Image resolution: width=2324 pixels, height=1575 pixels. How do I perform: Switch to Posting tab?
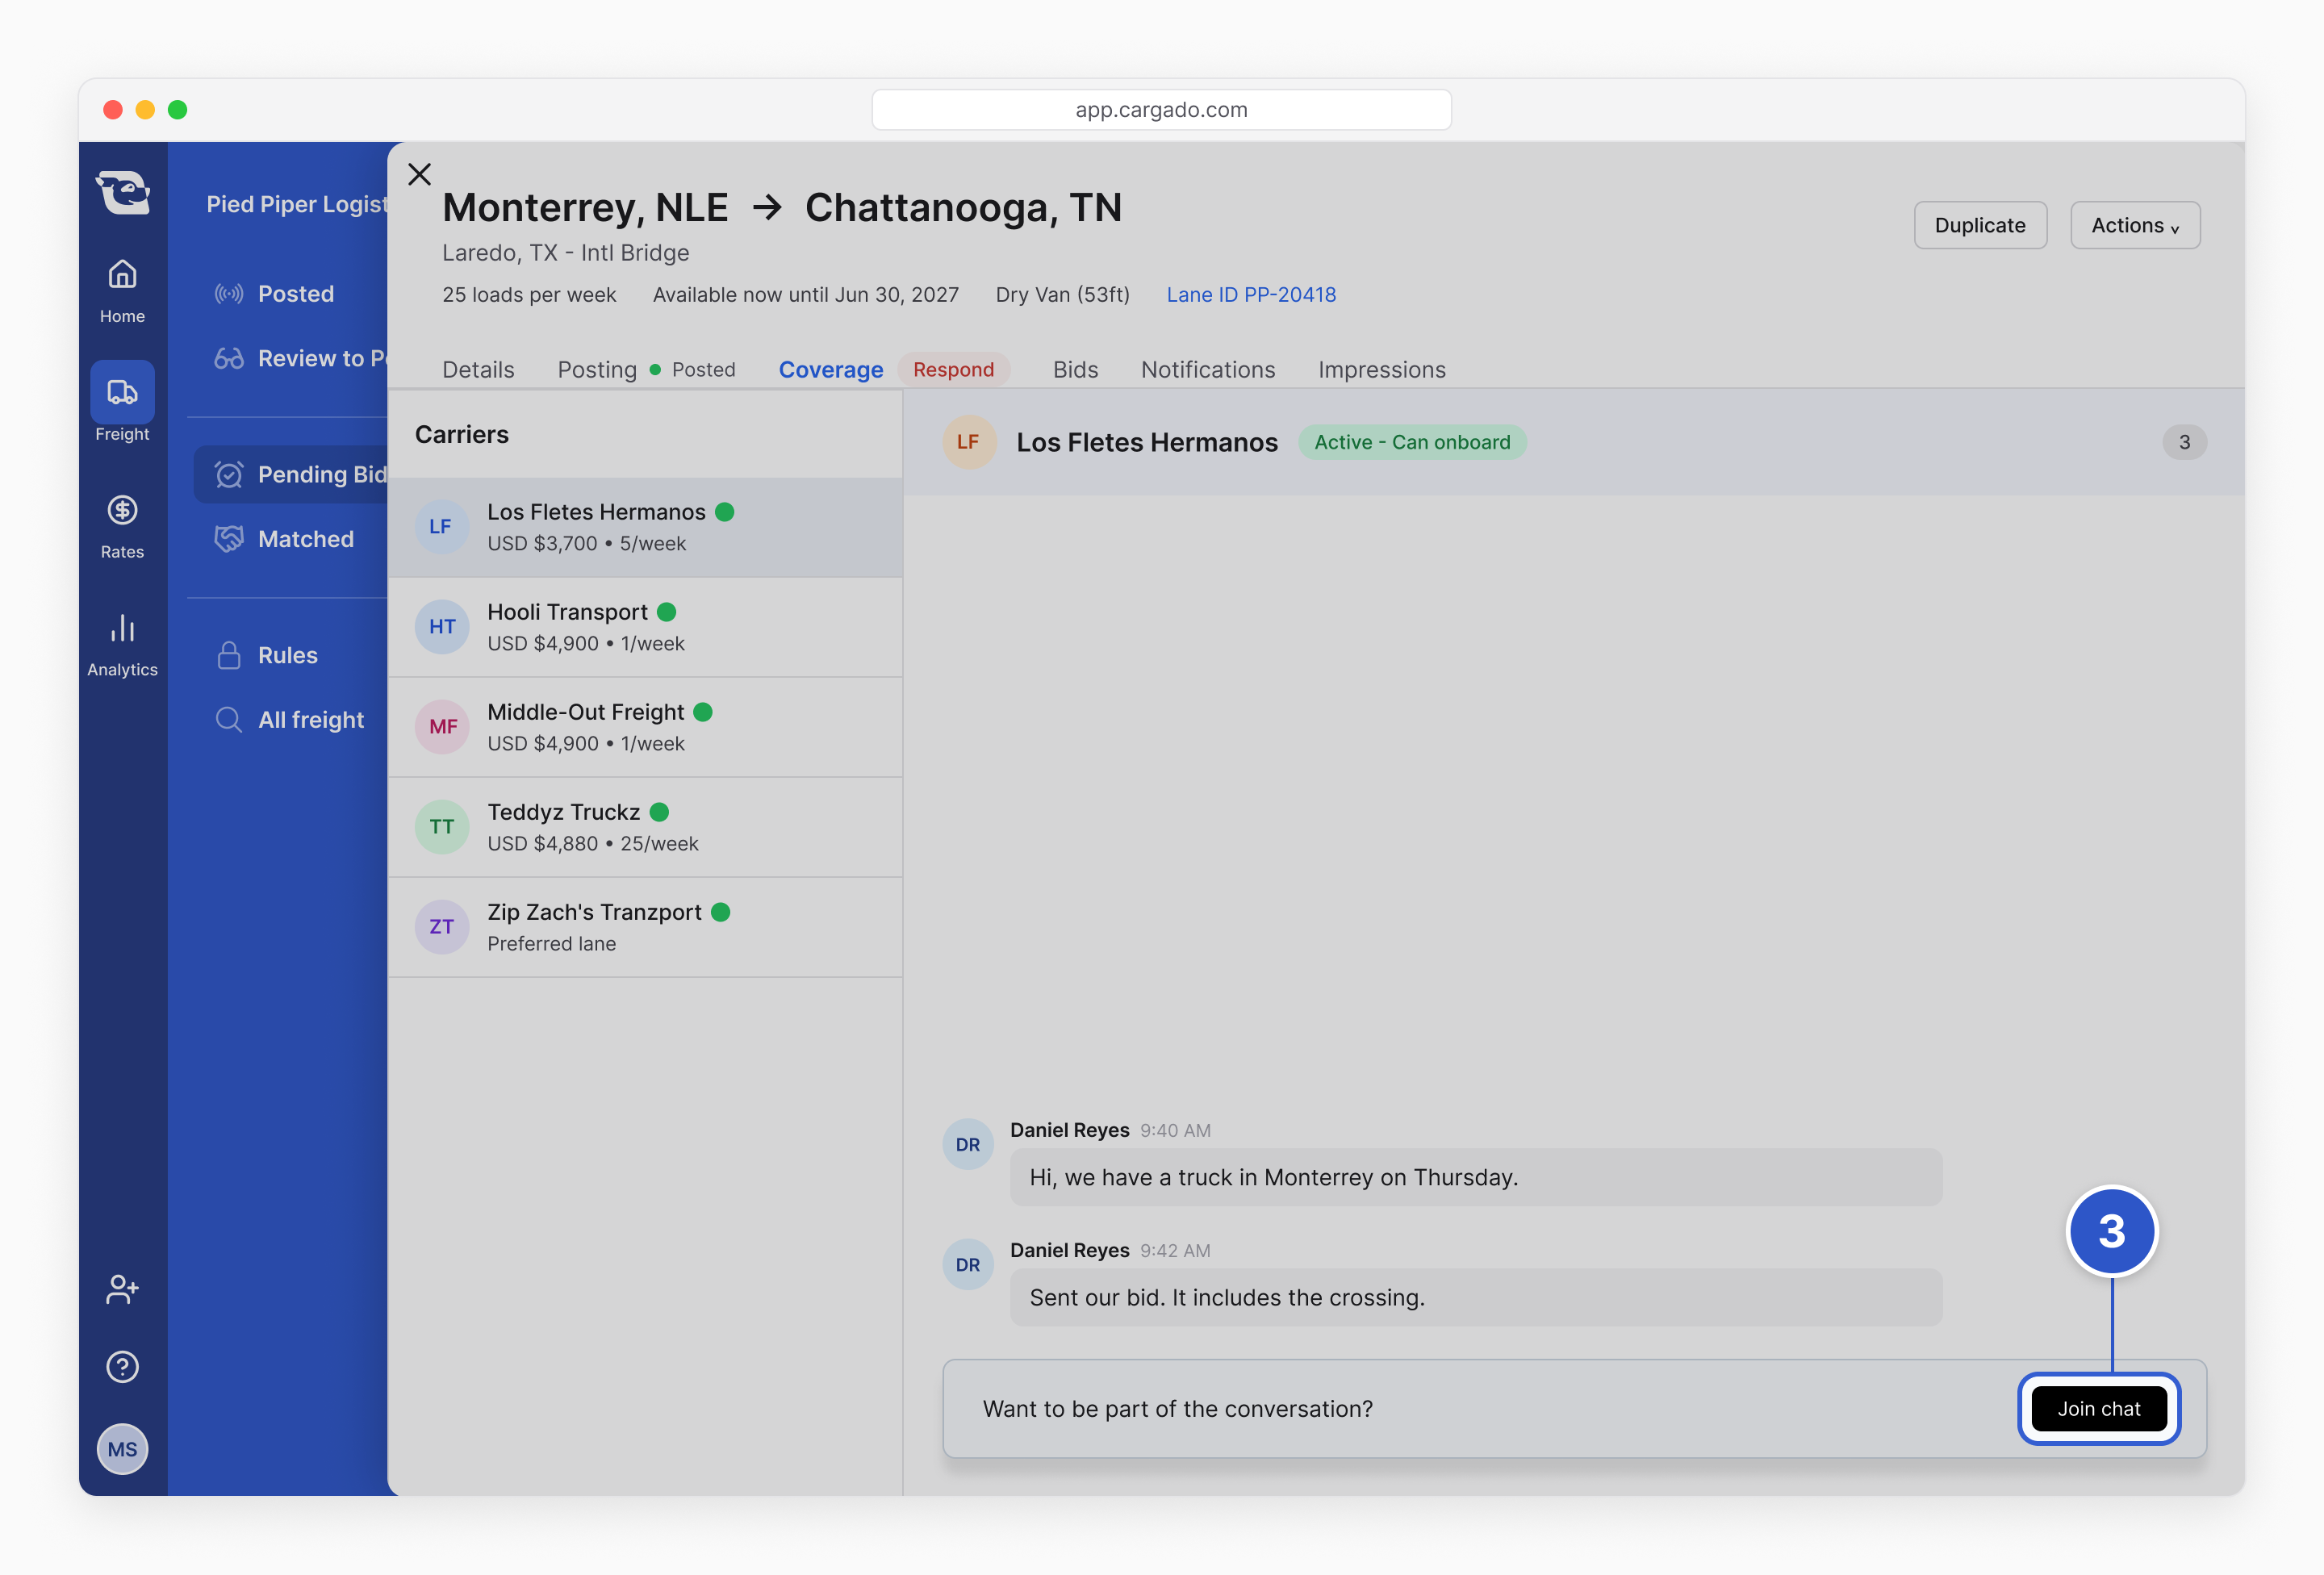tap(597, 370)
